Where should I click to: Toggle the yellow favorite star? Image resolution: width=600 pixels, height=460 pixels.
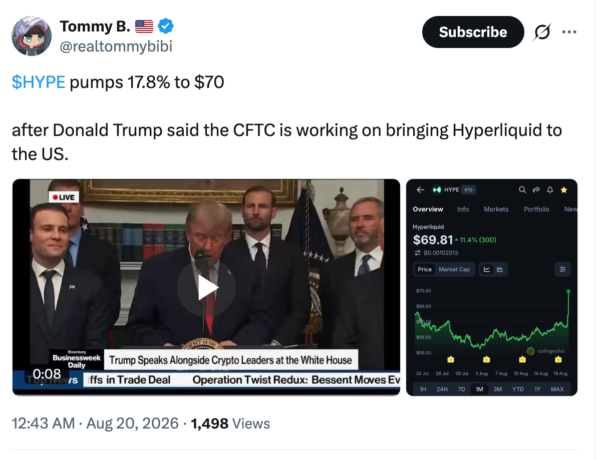coord(563,190)
